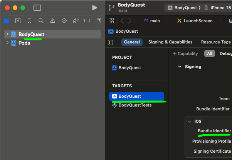Image resolution: width=232 pixels, height=160 pixels.
Task: Open the Source Control navigator
Action: 18,21
